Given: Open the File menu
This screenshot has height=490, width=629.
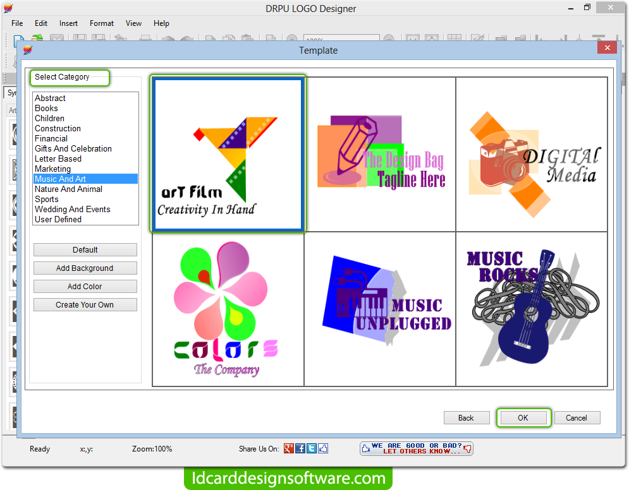Looking at the screenshot, I should point(16,23).
